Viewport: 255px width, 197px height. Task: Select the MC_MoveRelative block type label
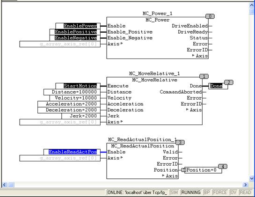154,80
